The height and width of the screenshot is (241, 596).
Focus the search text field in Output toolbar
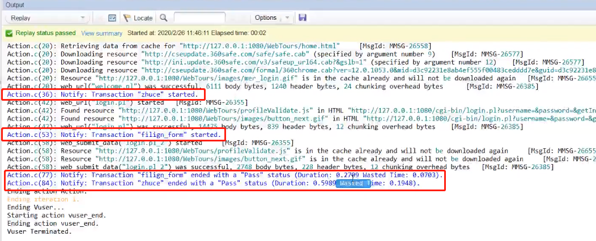[199, 18]
